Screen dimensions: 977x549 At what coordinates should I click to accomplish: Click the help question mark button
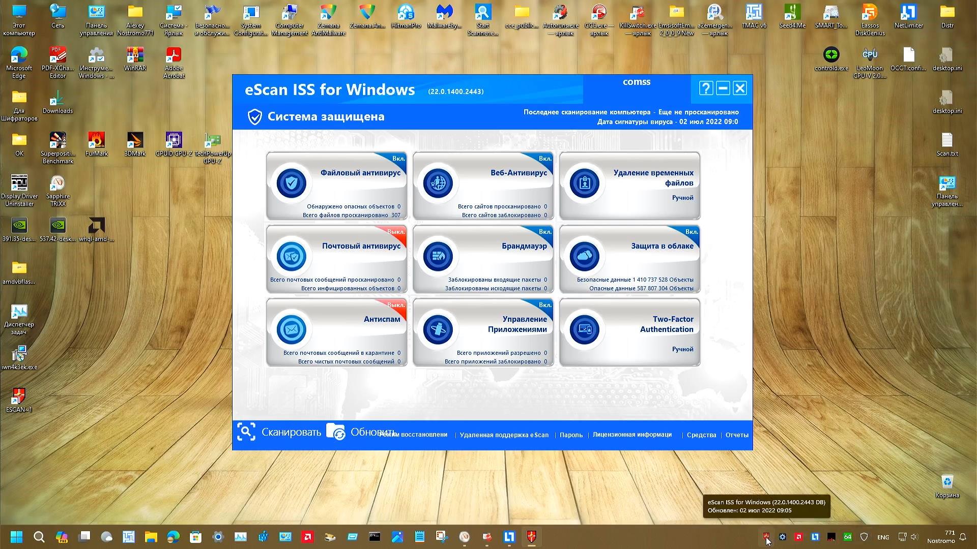(706, 88)
